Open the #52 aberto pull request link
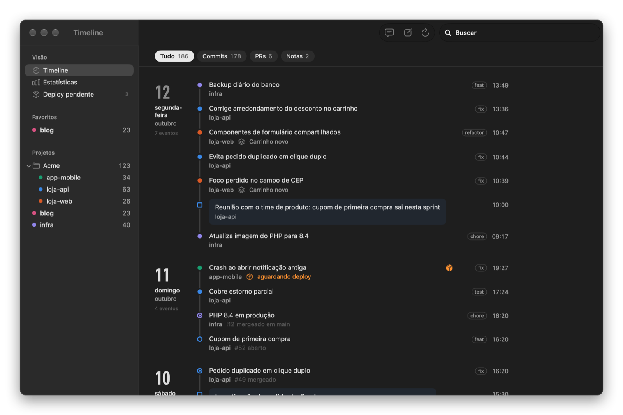 [250, 348]
